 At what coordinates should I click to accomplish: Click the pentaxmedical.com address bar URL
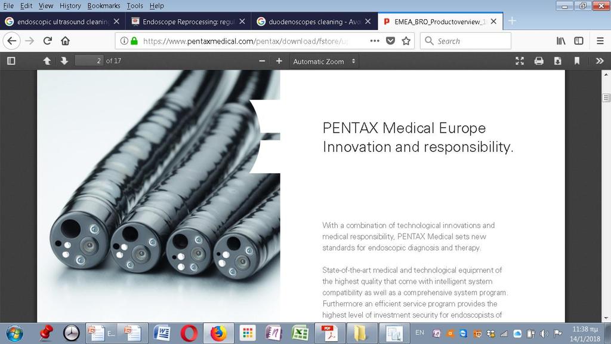(245, 41)
